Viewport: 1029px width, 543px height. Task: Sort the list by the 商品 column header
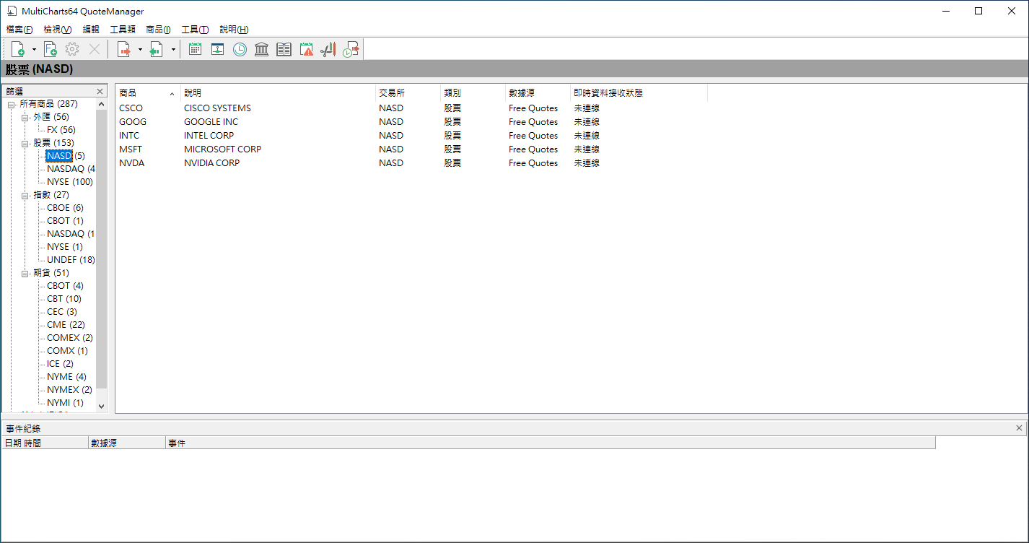tap(148, 93)
